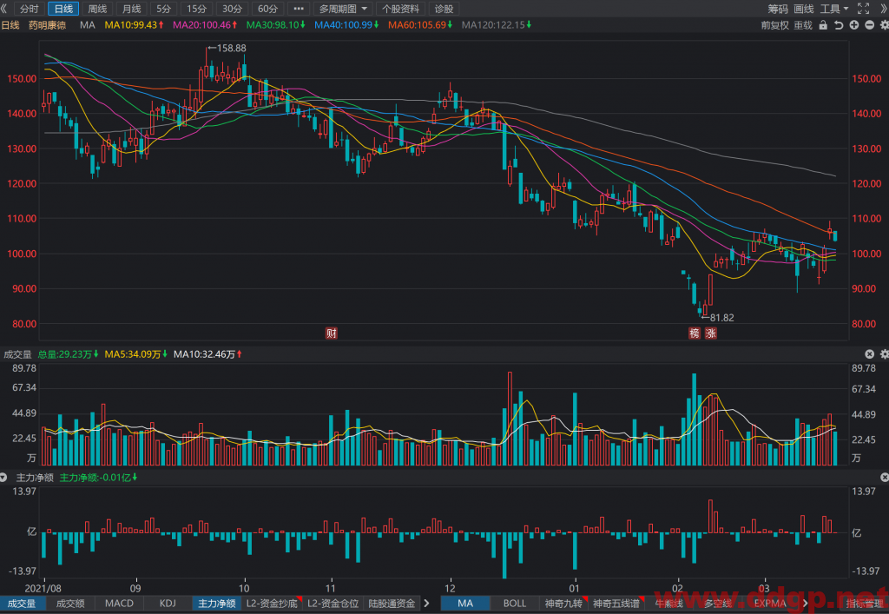Click the 财 event marker on chart

[x=331, y=333]
